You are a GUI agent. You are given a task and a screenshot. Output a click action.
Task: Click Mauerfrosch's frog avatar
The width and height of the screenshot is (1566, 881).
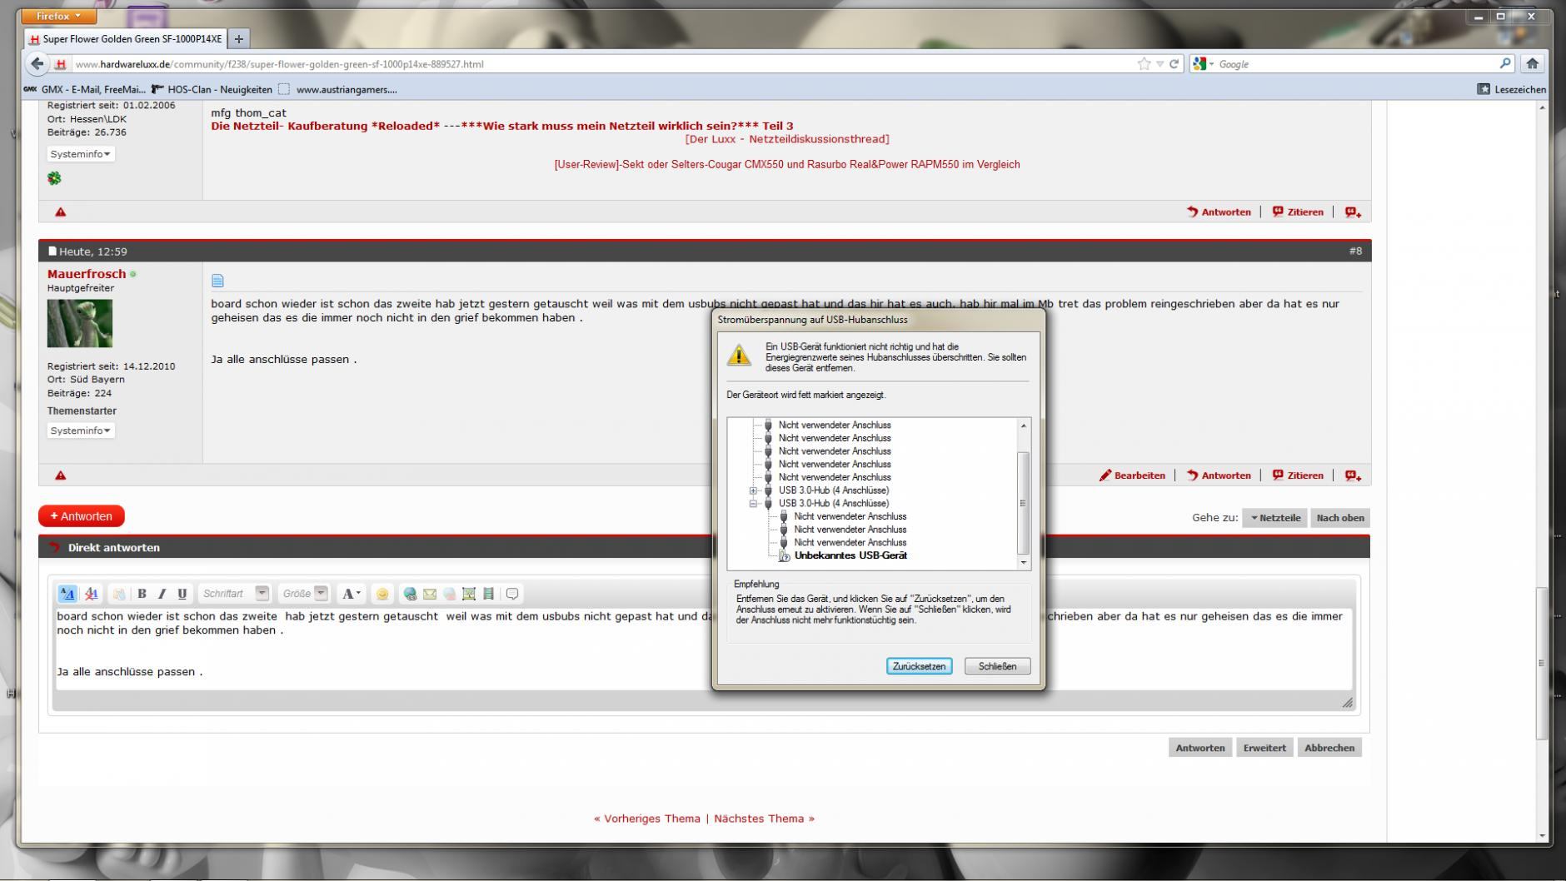point(80,323)
